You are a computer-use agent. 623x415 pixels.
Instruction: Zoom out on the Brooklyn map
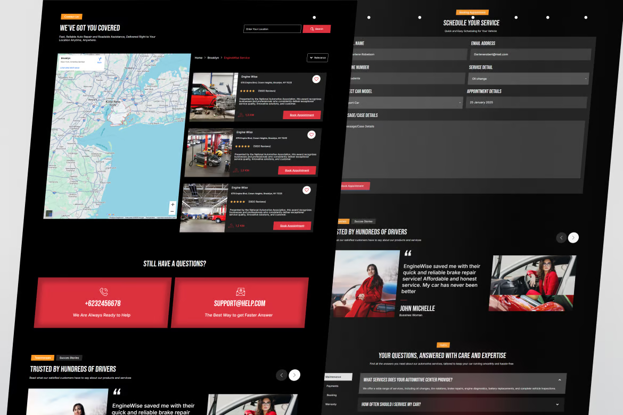[172, 212]
